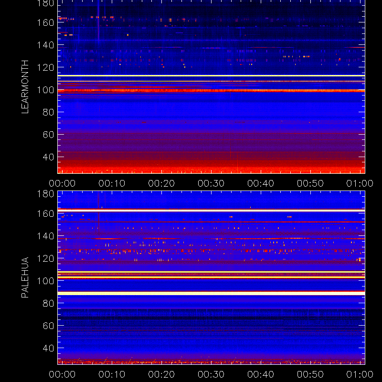Click the white band above 160 in Palehua
This screenshot has width=382, height=382.
[211, 211]
